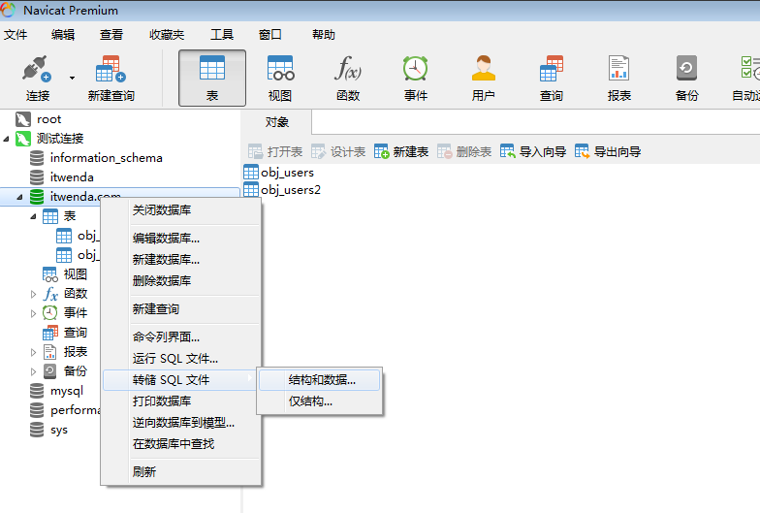
Task: Select information_schema database in tree
Action: 106,158
